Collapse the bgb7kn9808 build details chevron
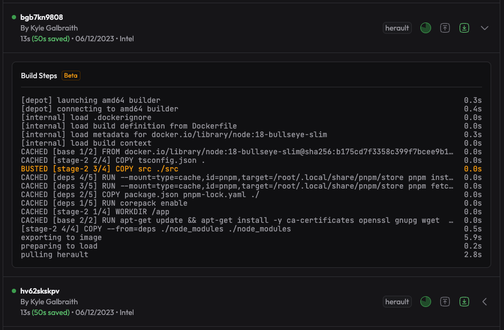 (485, 28)
